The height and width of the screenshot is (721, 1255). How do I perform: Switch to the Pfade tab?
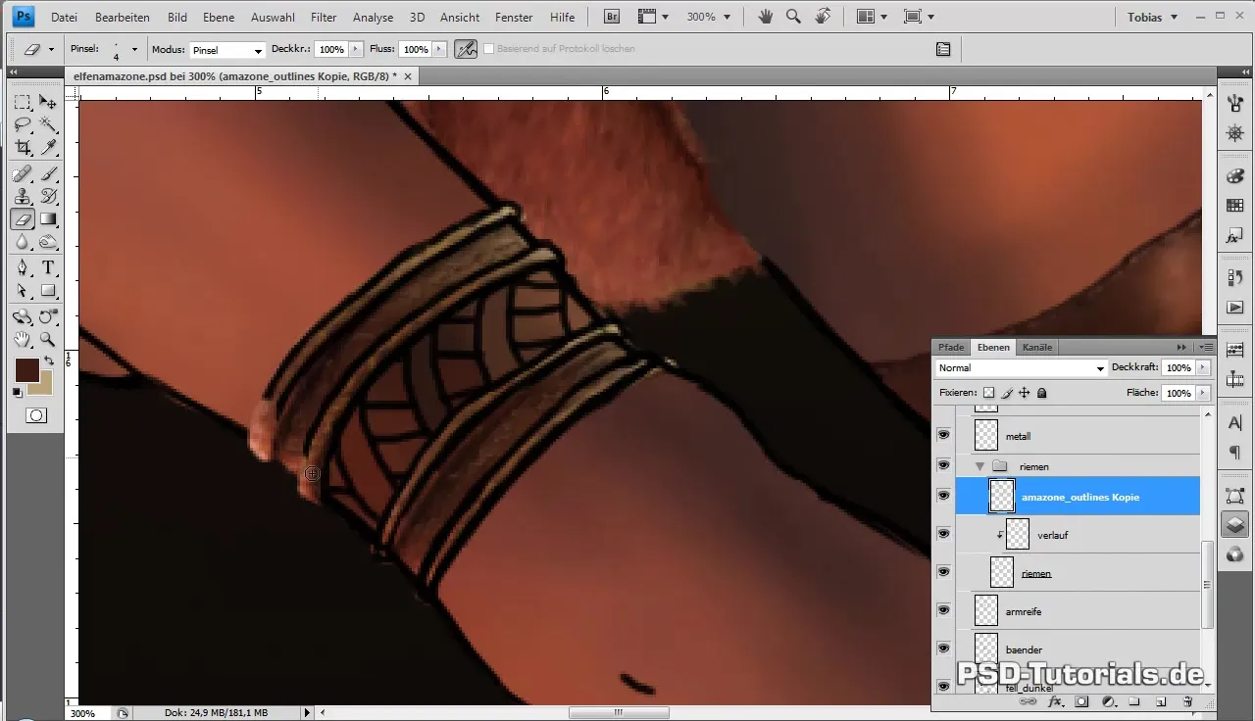pos(951,347)
